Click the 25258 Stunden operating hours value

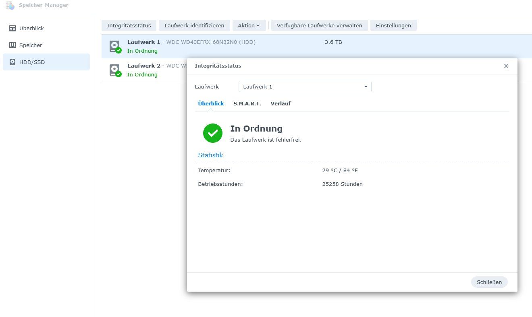343,184
